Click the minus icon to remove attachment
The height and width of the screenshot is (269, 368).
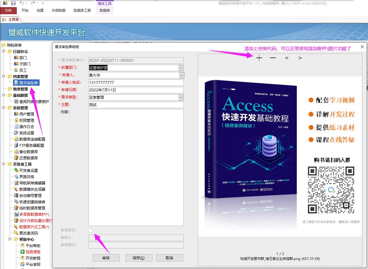click(273, 58)
